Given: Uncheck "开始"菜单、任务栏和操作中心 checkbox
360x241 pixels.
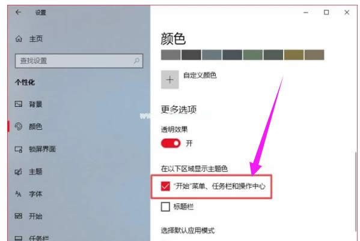Looking at the screenshot, I should coord(165,186).
